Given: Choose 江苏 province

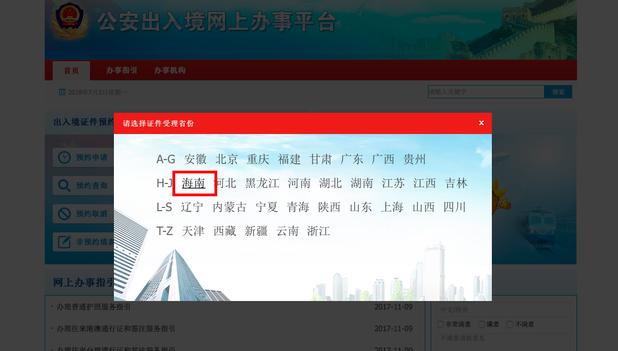Looking at the screenshot, I should pyautogui.click(x=393, y=183).
